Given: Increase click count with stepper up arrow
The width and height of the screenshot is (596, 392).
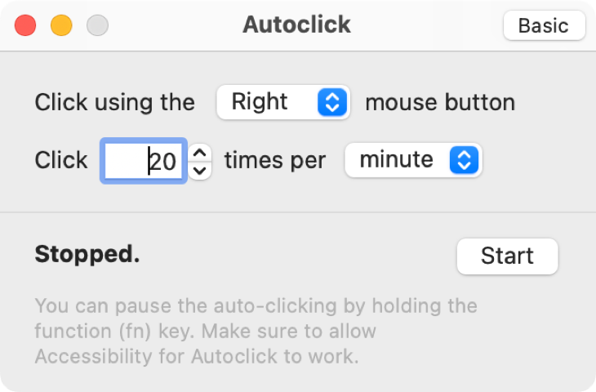Looking at the screenshot, I should point(201,152).
